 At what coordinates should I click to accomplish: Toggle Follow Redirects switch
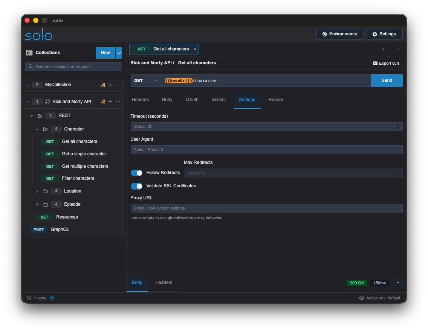(x=136, y=173)
